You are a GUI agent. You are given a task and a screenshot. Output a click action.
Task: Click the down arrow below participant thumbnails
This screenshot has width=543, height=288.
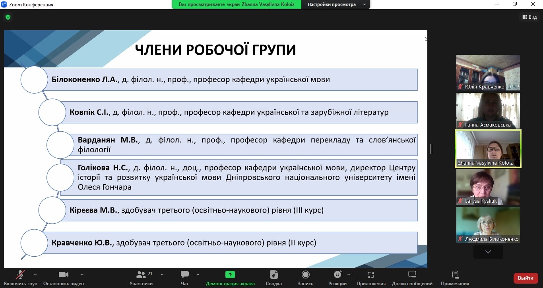point(488,252)
